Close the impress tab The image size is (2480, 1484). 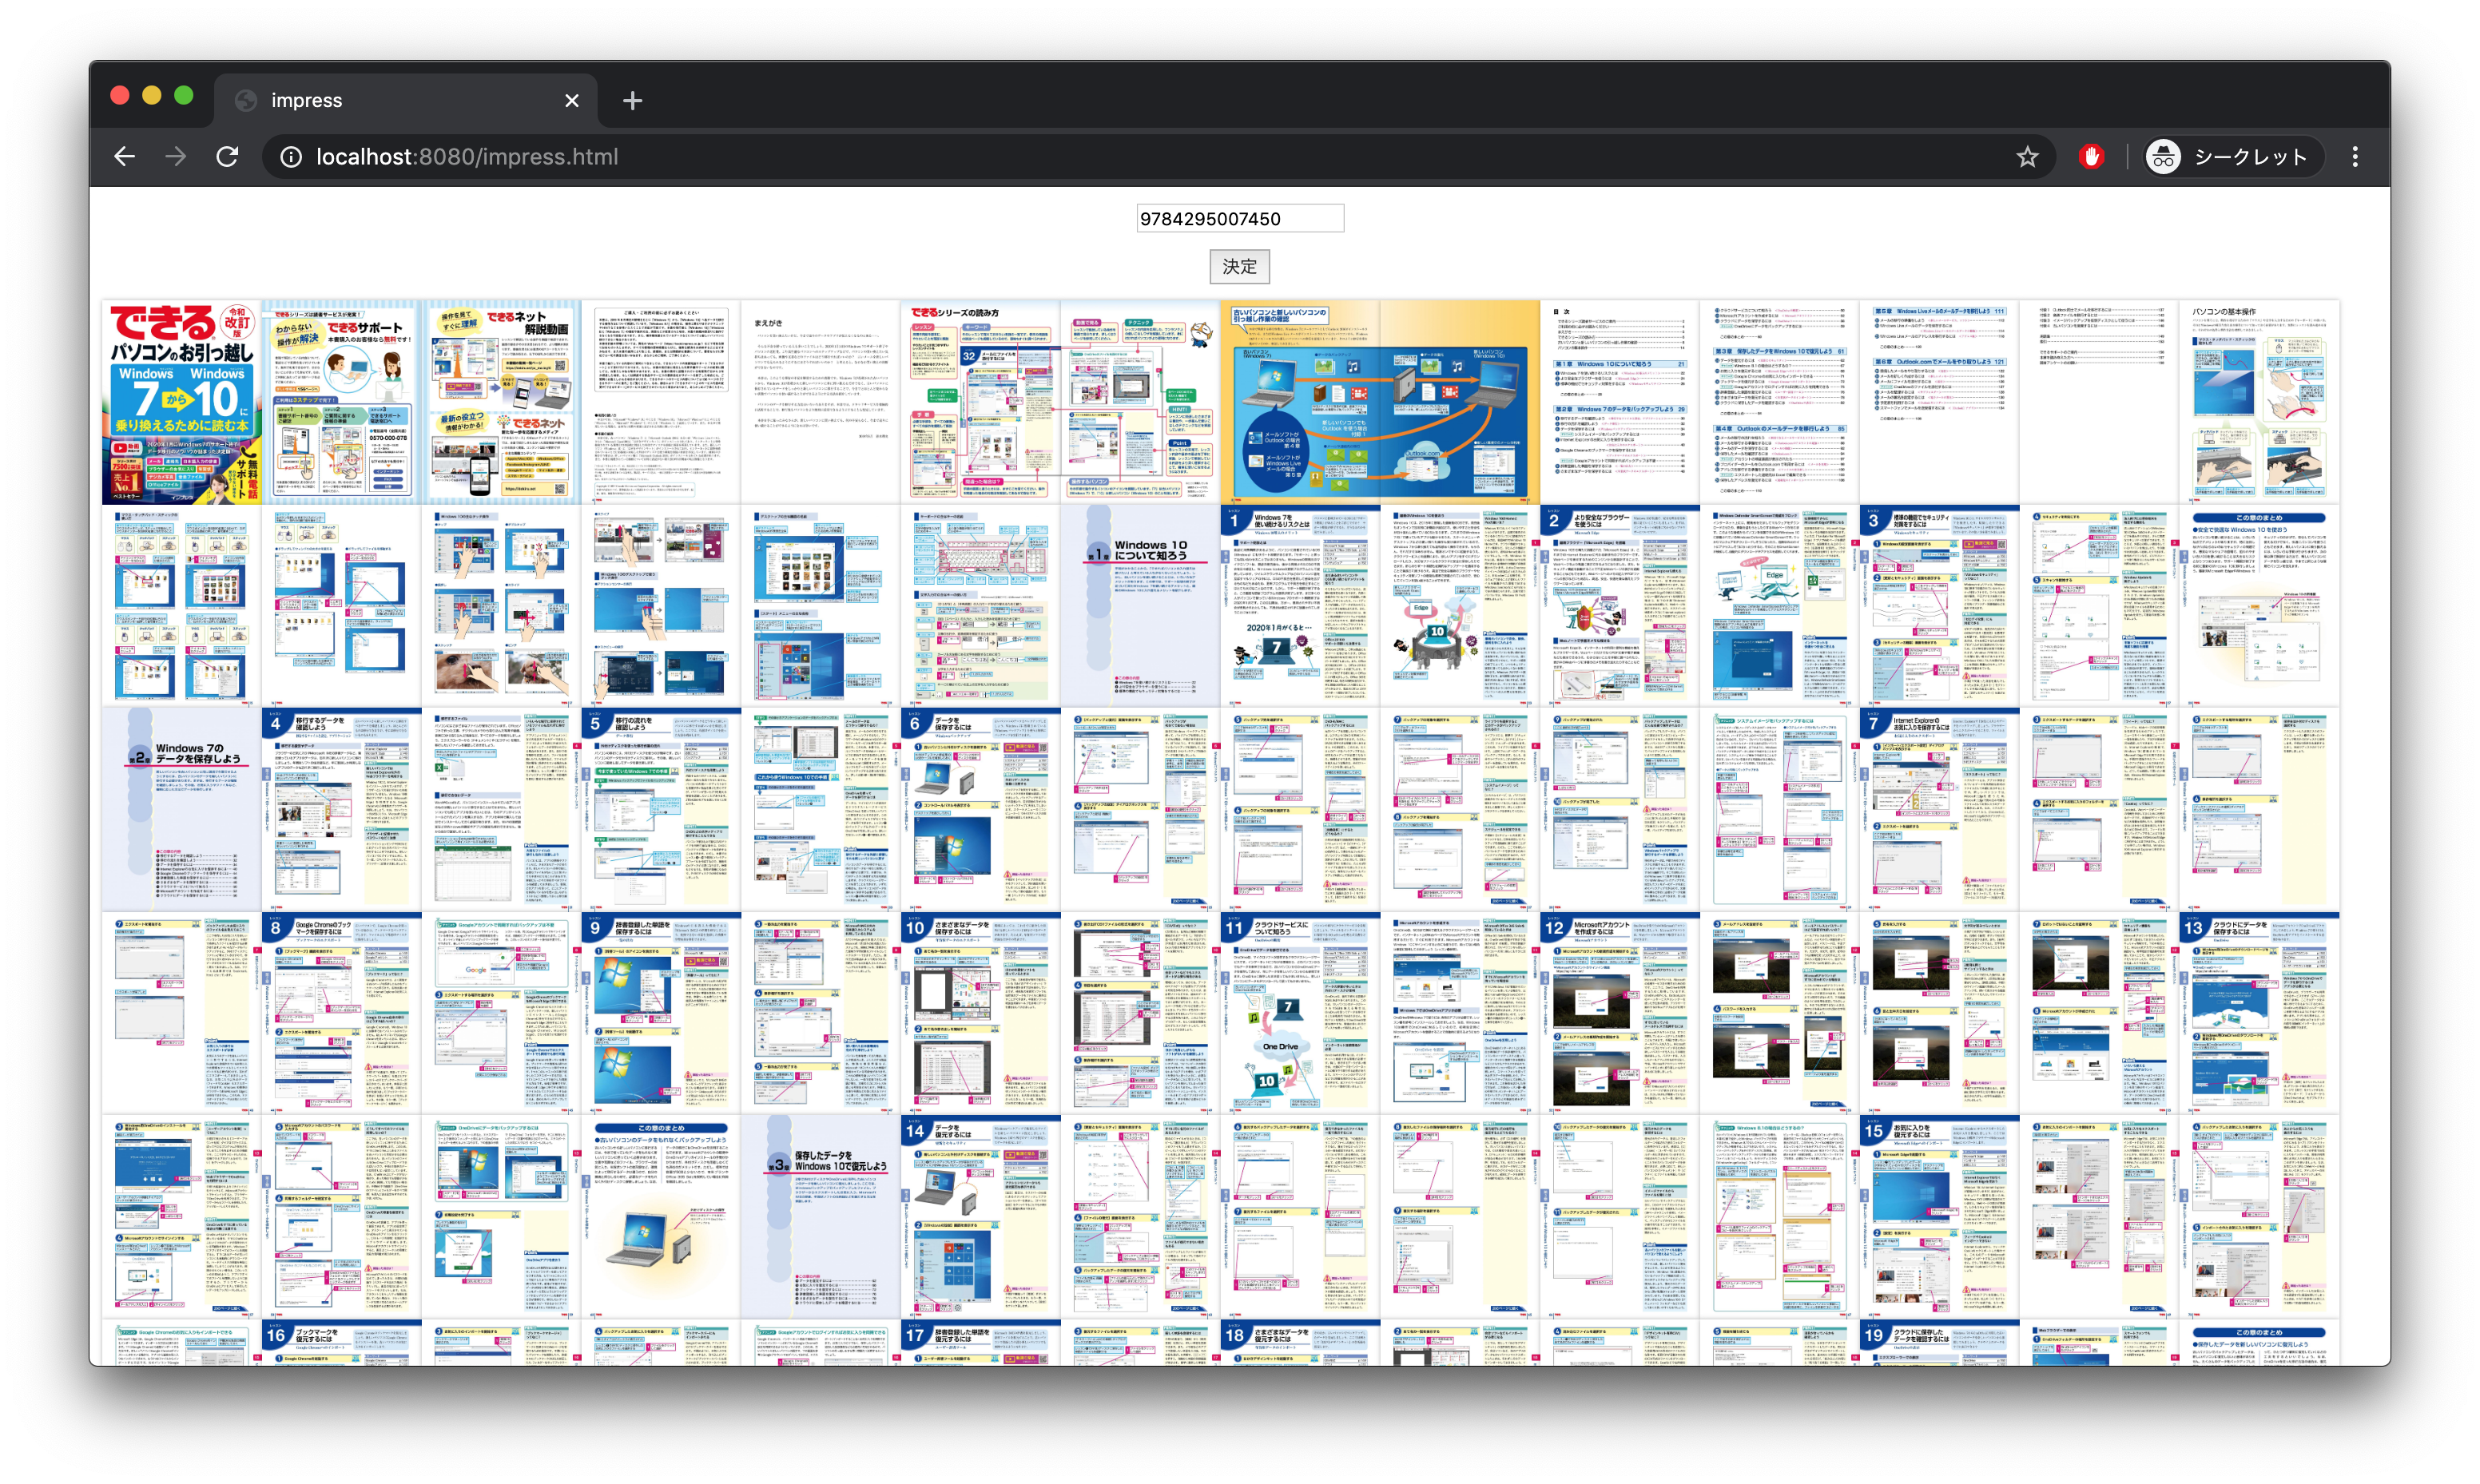pyautogui.click(x=572, y=101)
